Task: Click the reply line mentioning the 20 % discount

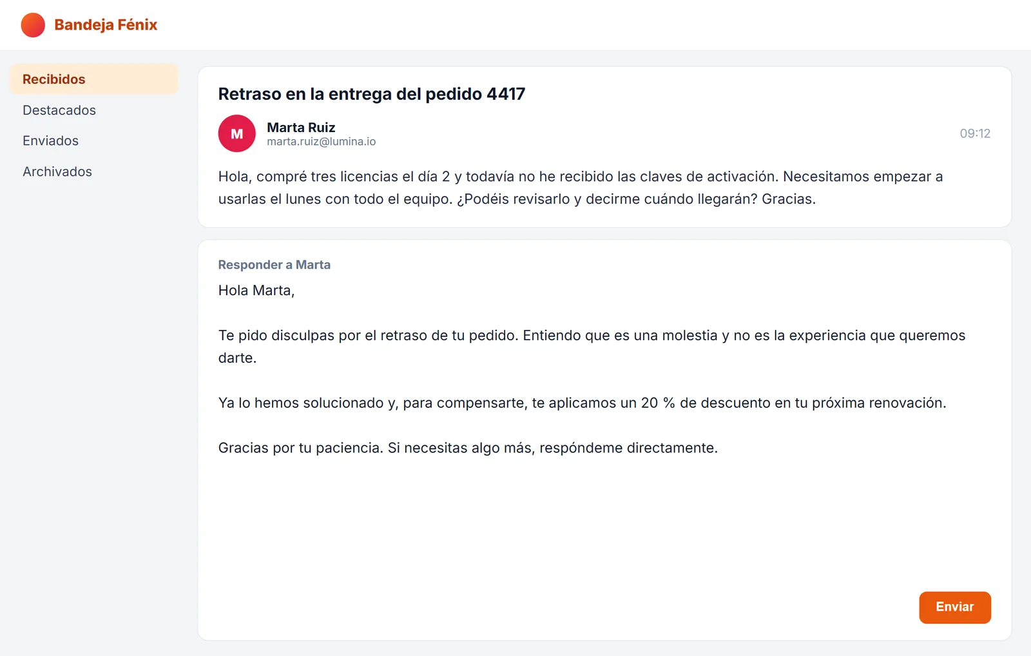Action: [583, 403]
